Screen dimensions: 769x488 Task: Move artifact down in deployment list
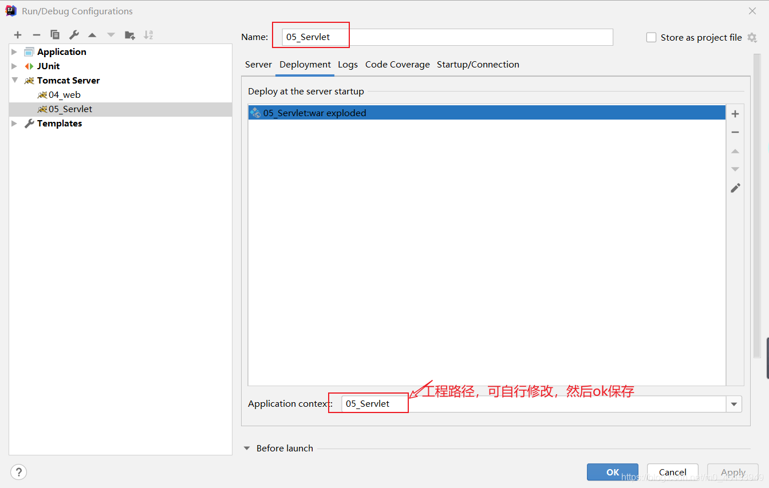click(x=735, y=169)
